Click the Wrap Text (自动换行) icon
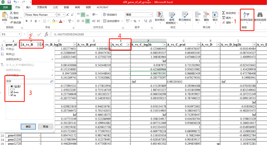 click(x=105, y=15)
